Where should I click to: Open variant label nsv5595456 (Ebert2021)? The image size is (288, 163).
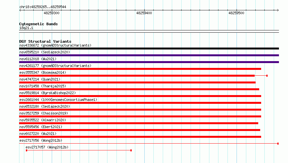pyautogui.click(x=41, y=127)
